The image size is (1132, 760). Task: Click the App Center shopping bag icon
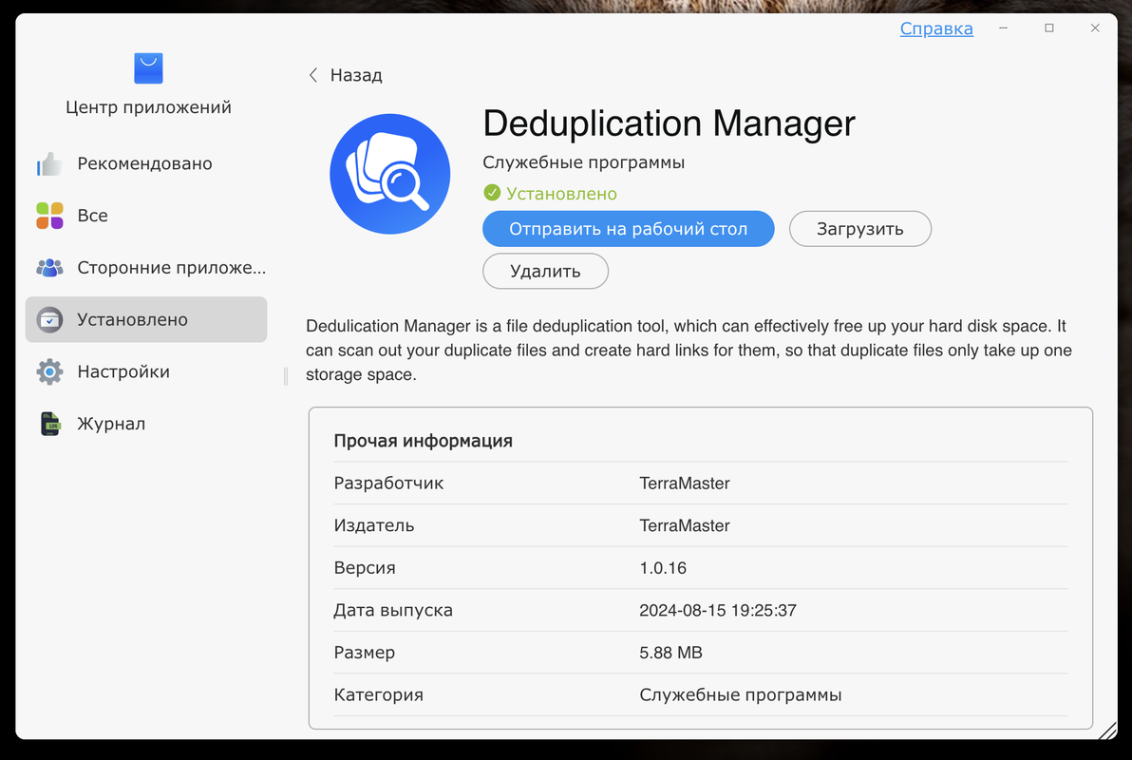pos(148,67)
